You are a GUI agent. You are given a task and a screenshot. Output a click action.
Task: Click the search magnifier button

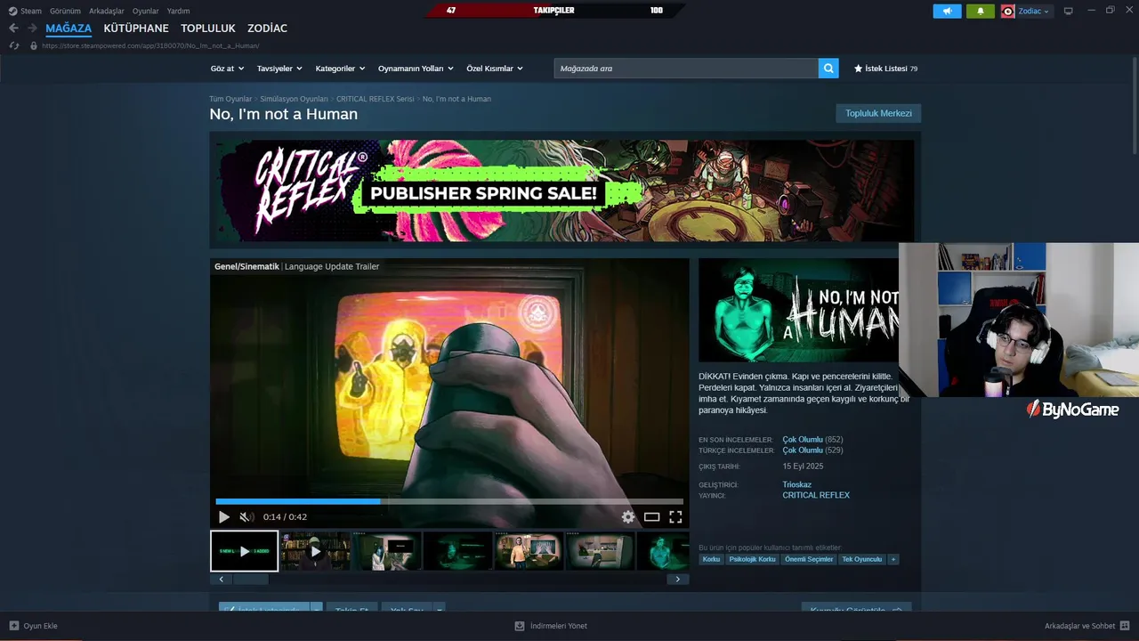[828, 69]
